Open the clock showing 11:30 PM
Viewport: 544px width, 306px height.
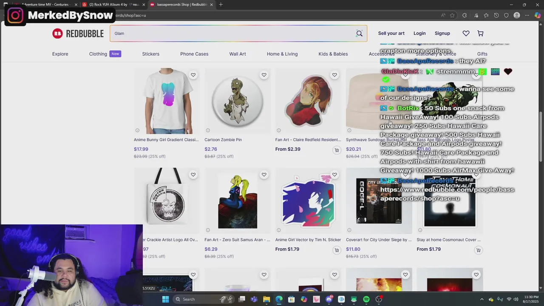click(531, 299)
